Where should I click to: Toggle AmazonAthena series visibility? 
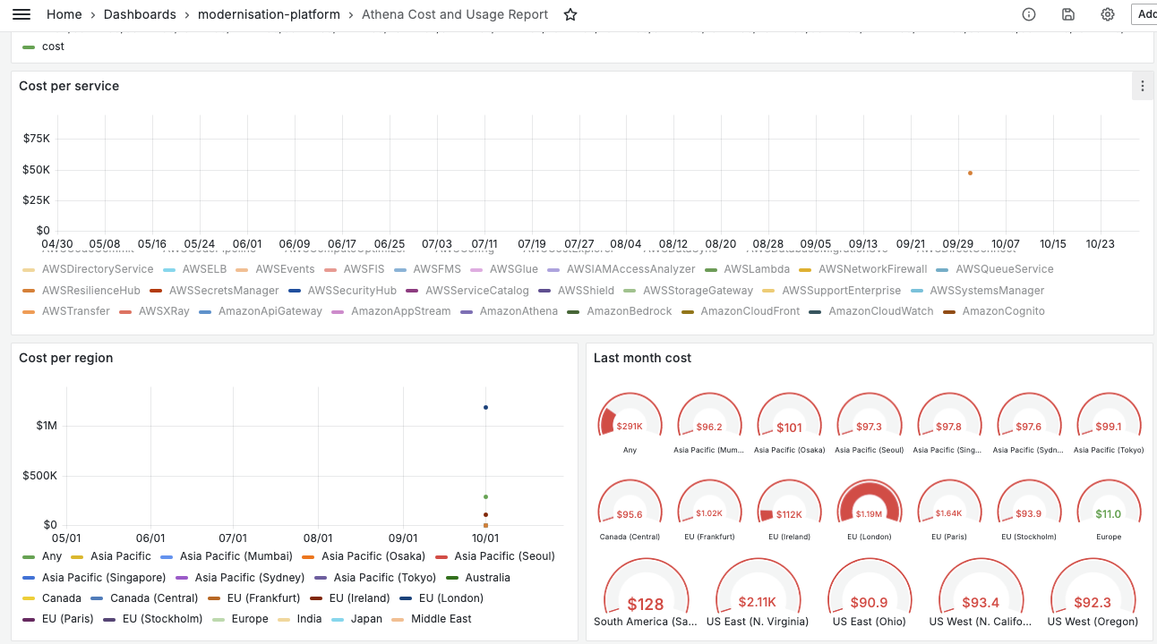(x=519, y=311)
